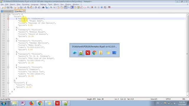Click the macro Playback icon

tap(99, 7)
